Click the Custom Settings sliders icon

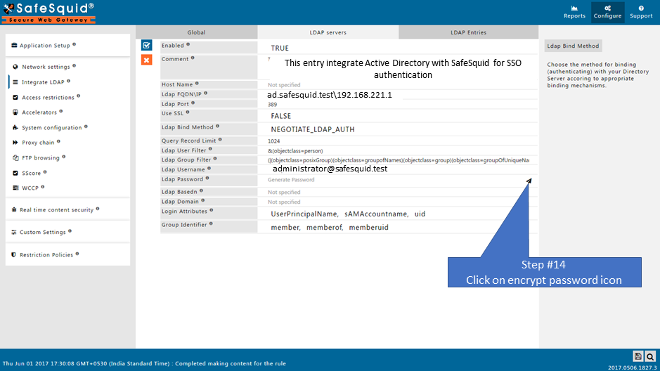[14, 232]
